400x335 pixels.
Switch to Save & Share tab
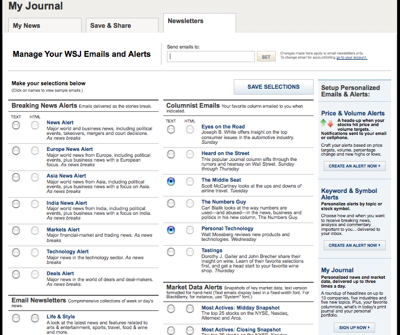tap(122, 25)
